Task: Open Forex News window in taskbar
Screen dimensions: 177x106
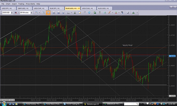Action: click(x=52, y=104)
